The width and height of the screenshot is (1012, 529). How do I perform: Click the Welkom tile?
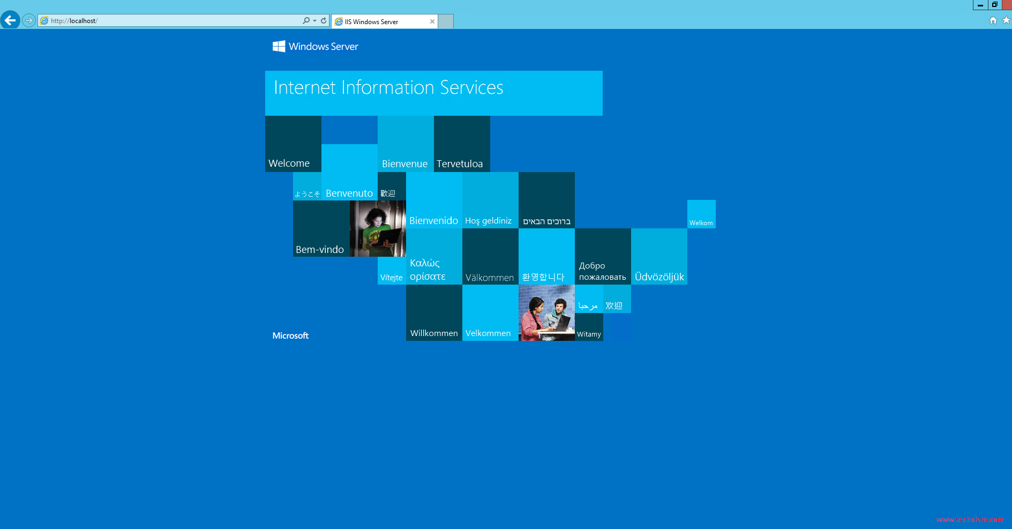(x=701, y=214)
